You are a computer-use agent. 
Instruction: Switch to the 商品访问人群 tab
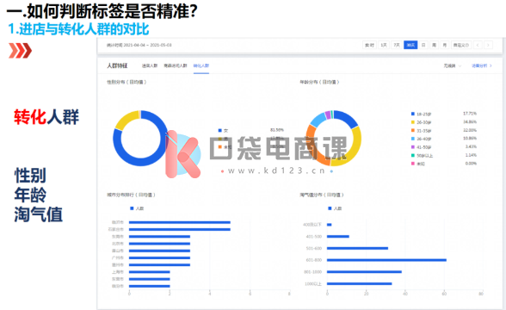176,65
